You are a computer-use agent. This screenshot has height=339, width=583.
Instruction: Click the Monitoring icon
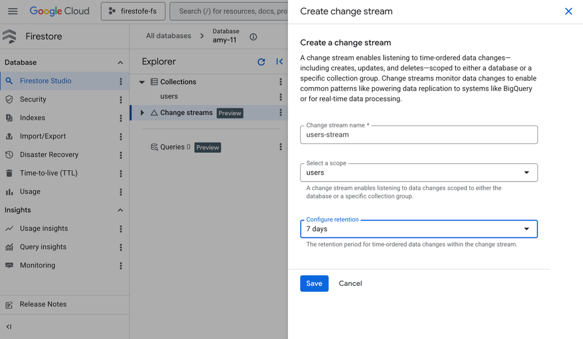9,265
